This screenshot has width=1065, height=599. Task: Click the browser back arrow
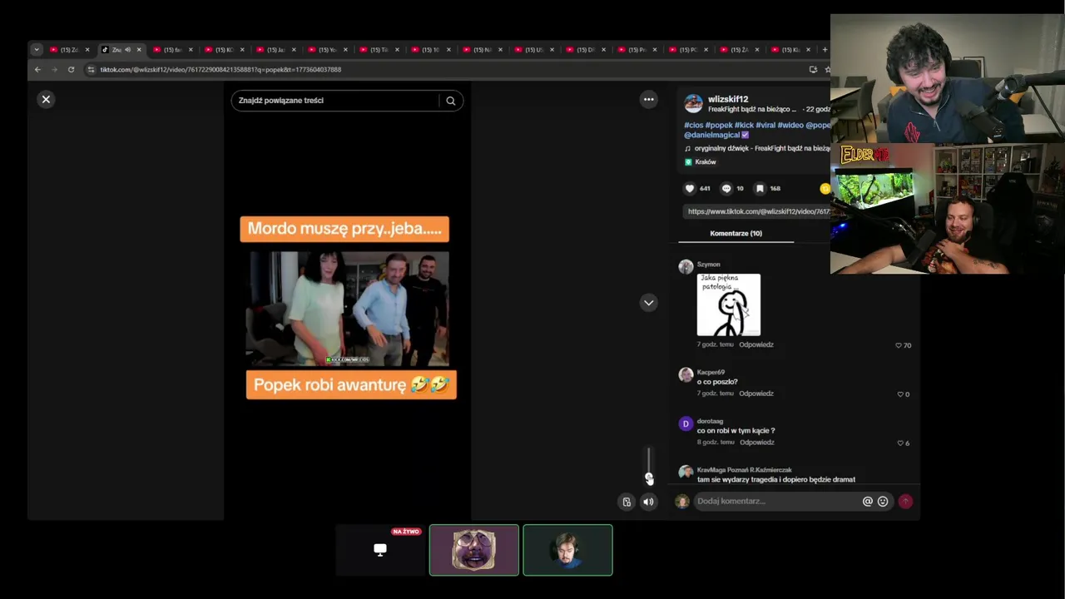point(37,70)
